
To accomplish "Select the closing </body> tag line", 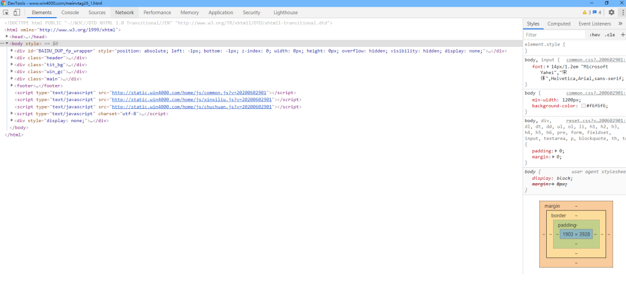I will [x=19, y=127].
